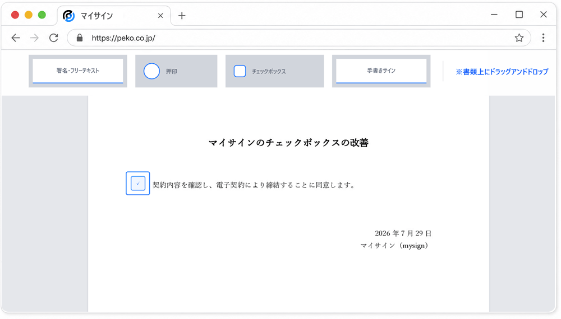Close the browser window with the X icon
The height and width of the screenshot is (319, 561).
544,15
